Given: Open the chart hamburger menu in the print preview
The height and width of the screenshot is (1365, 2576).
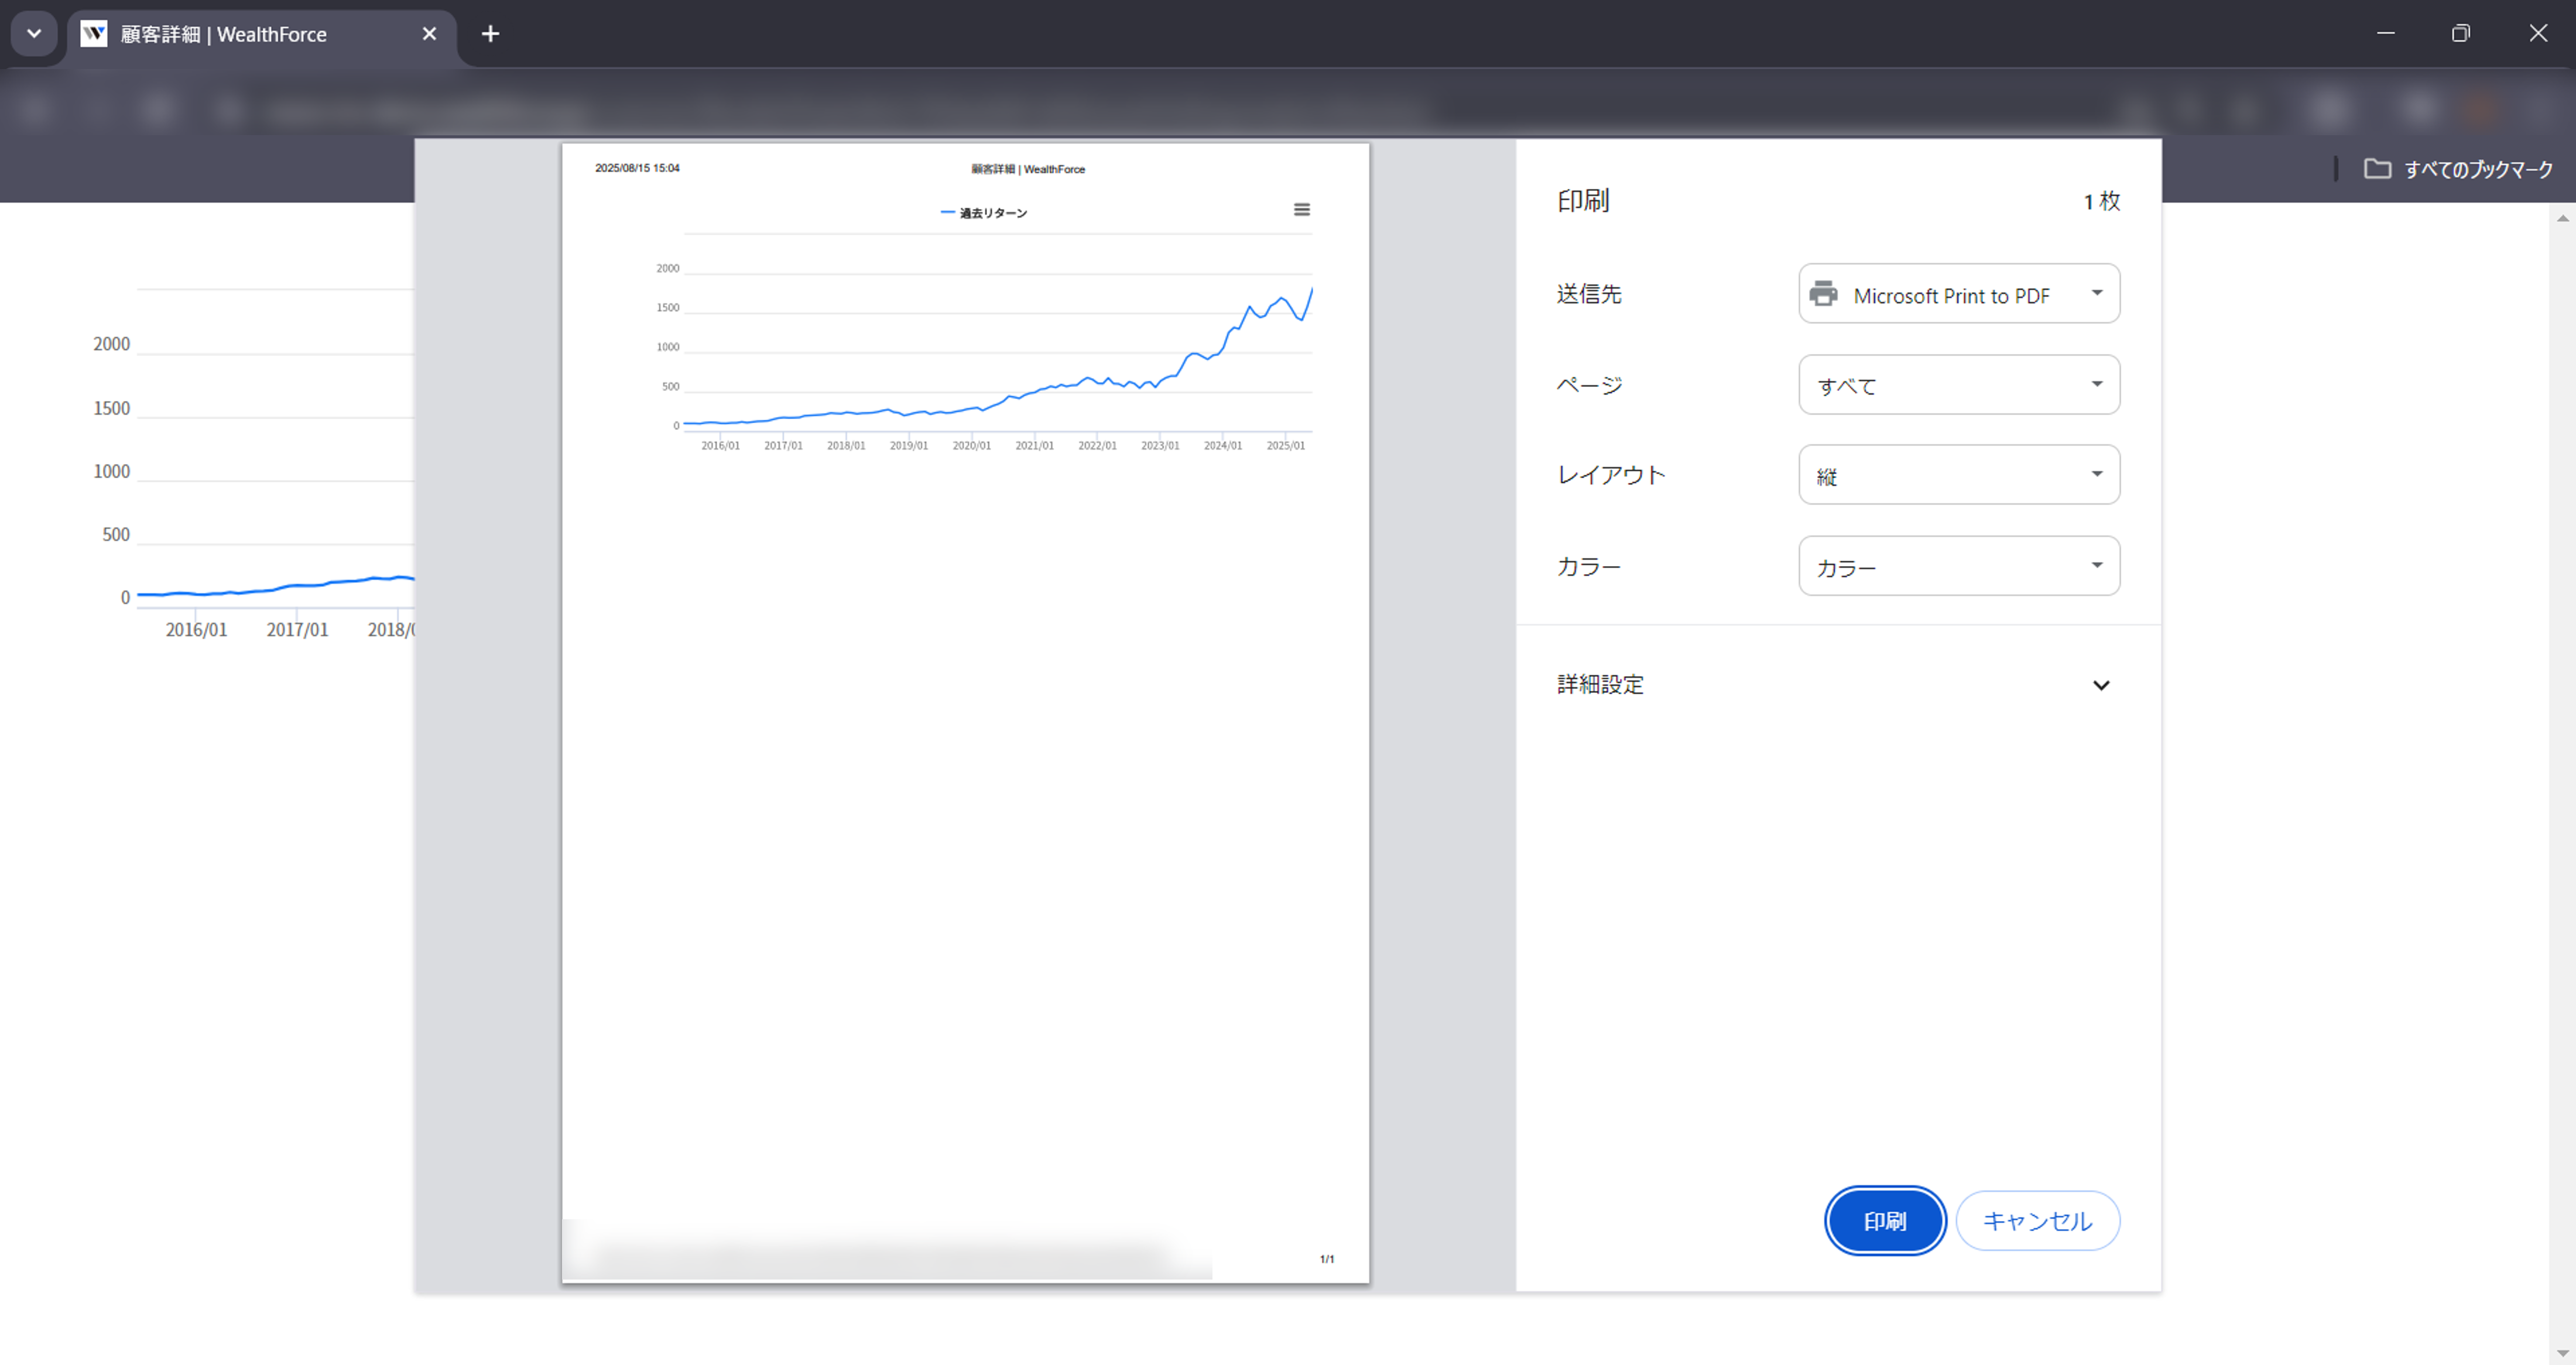Looking at the screenshot, I should pyautogui.click(x=1301, y=209).
